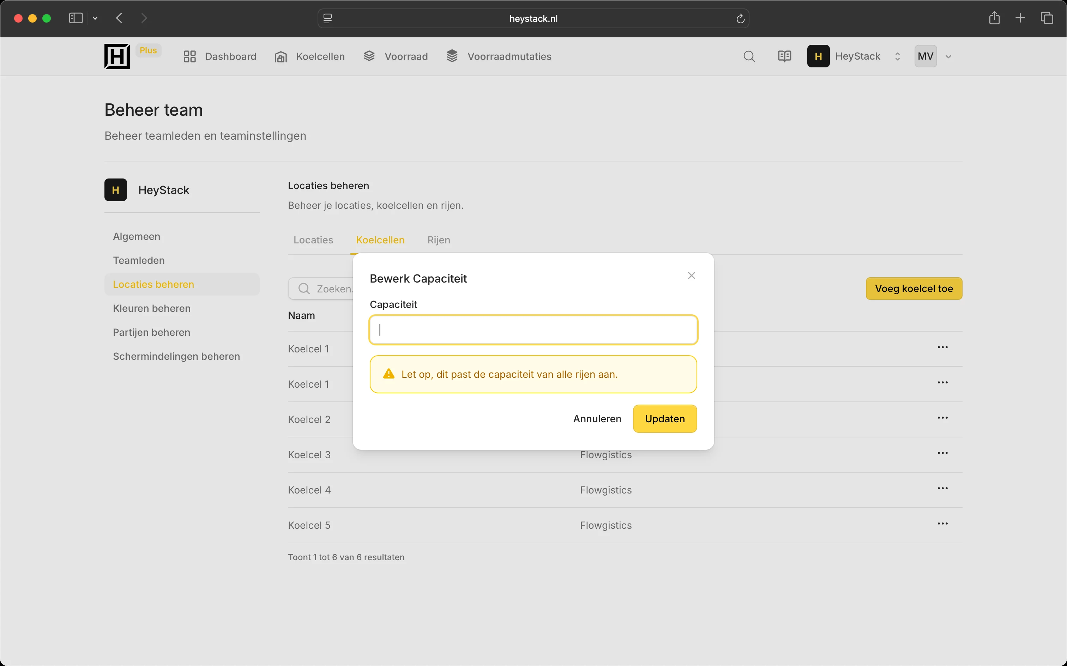Click the MV user avatar

click(x=925, y=56)
